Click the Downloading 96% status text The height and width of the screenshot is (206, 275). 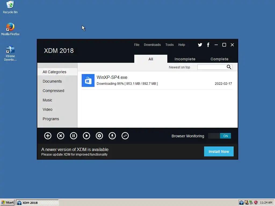(x=127, y=84)
